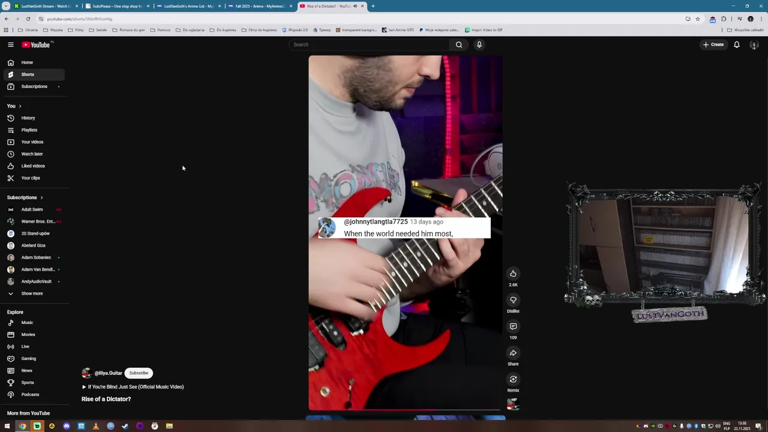The image size is (768, 432).
Task: Open Adam Van Bendl... channel
Action: click(x=34, y=269)
